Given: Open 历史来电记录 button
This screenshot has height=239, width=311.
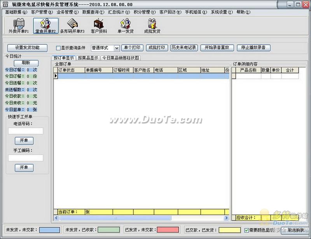Looking at the screenshot, I should (x=184, y=48).
